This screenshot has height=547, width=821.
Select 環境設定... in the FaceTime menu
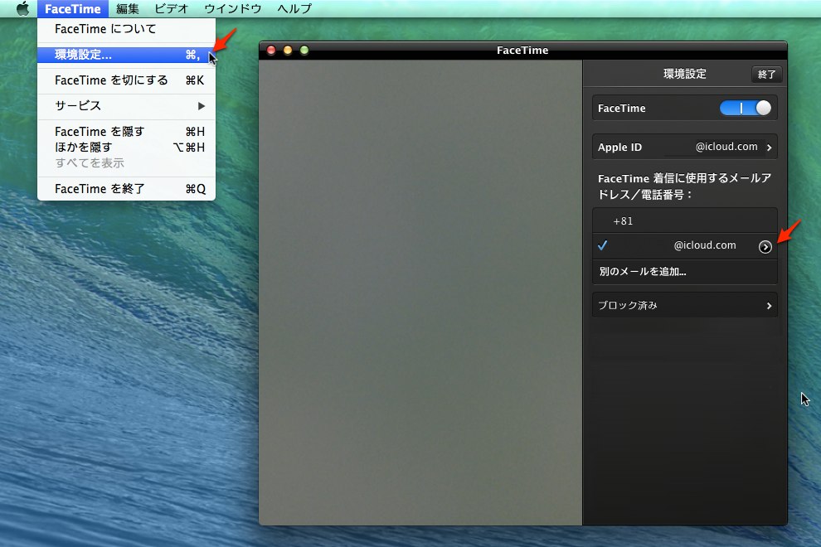tap(126, 55)
